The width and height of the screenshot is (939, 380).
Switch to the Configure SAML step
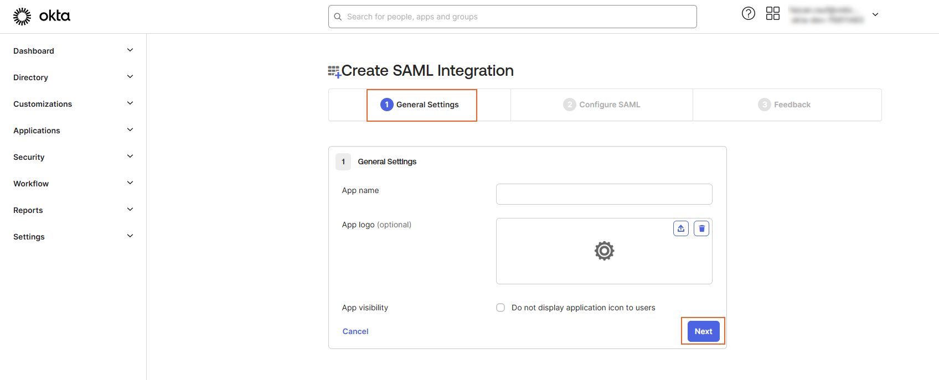[x=602, y=105]
